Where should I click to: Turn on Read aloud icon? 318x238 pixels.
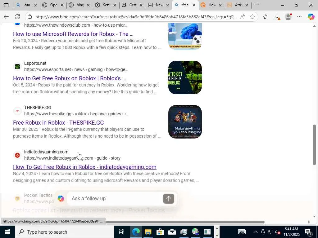pyautogui.click(x=243, y=17)
